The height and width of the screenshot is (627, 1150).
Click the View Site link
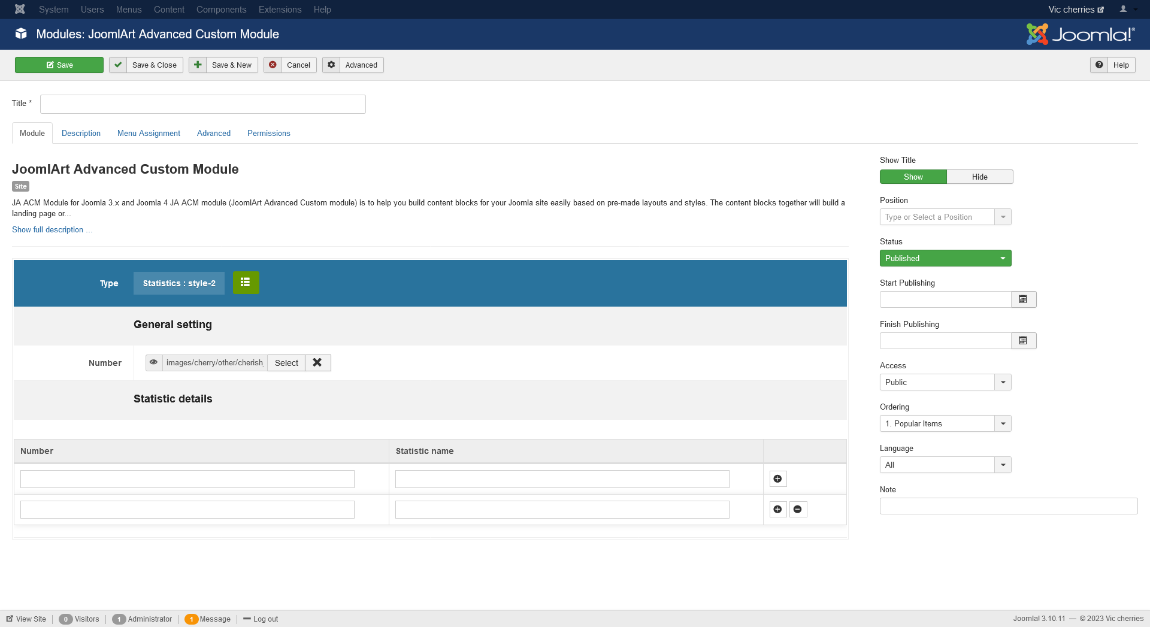[26, 619]
